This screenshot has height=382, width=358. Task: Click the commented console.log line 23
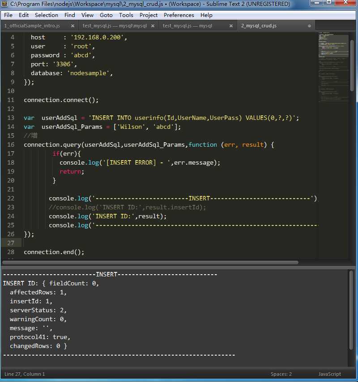click(127, 207)
